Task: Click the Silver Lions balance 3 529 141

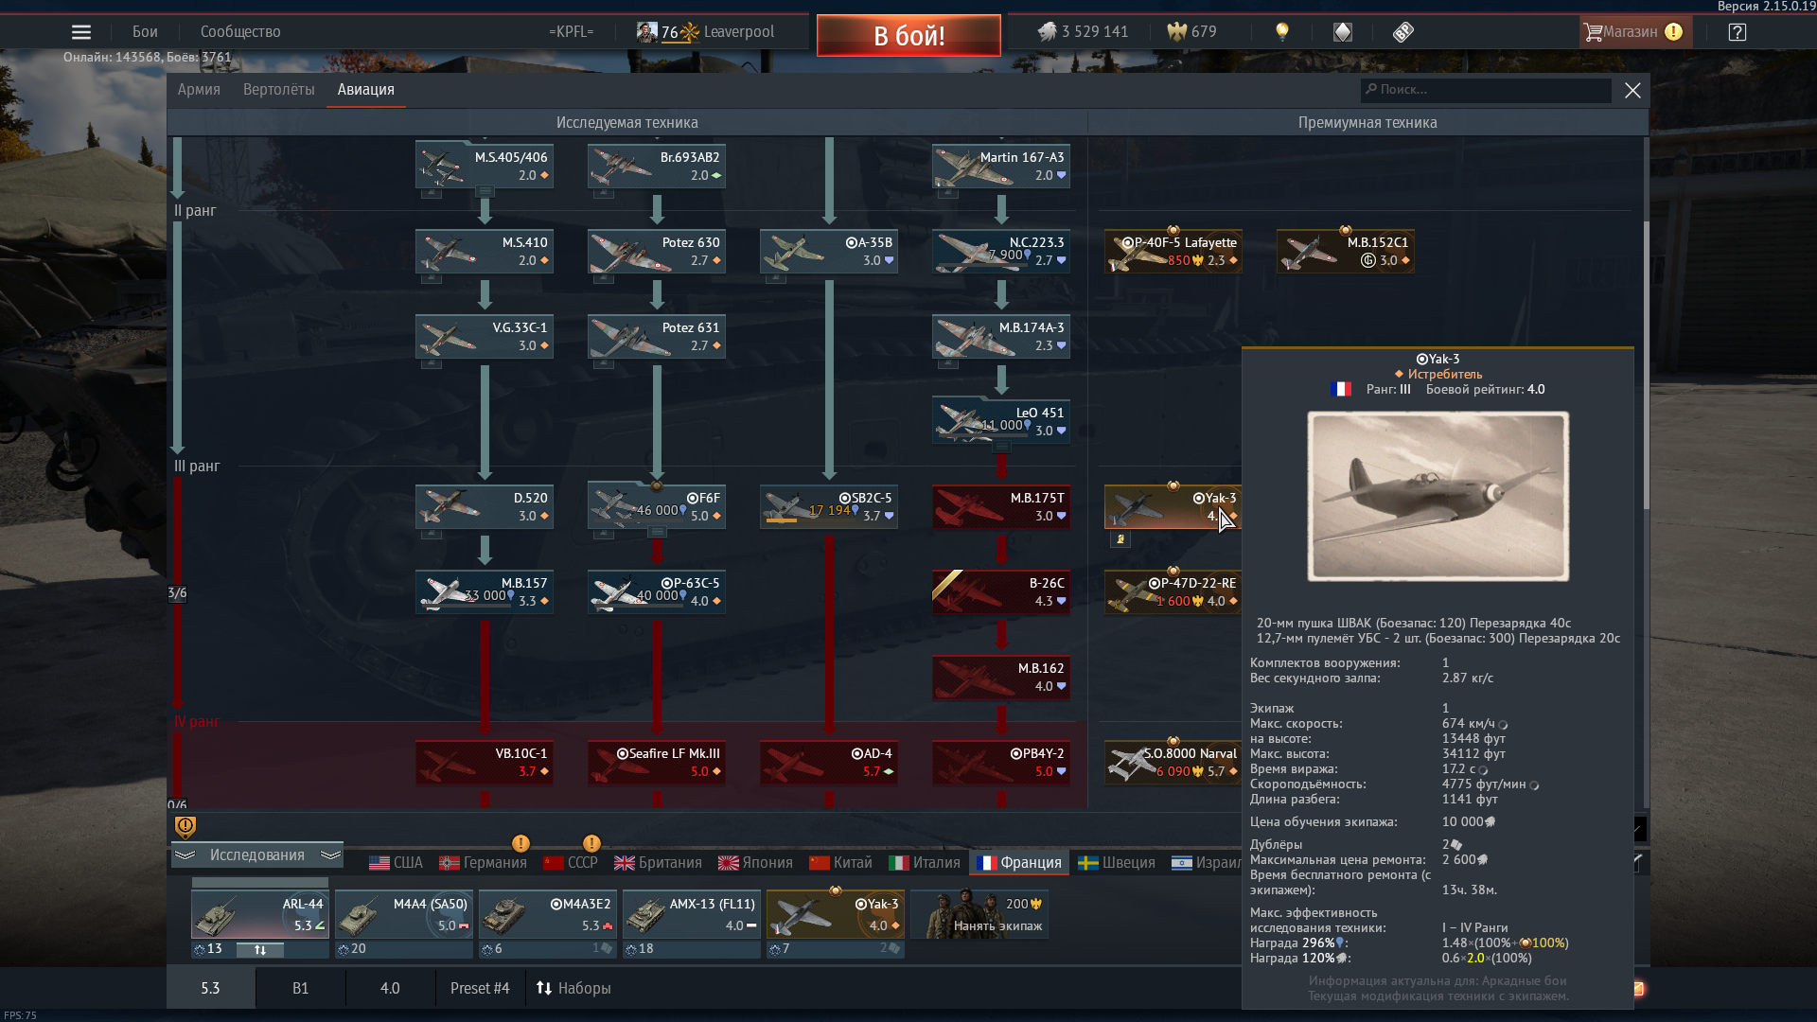Action: 1083,32
